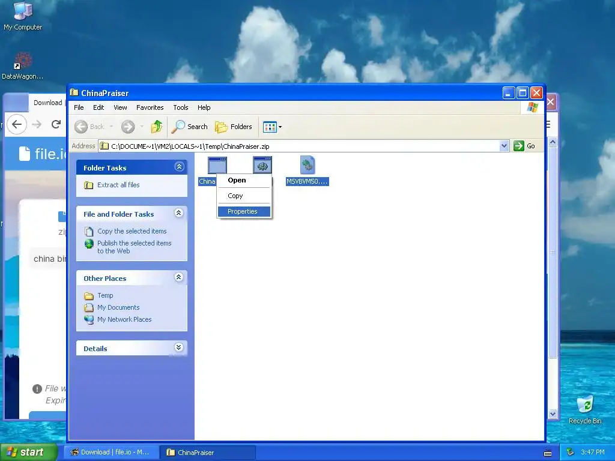This screenshot has width=615, height=461.
Task: Click the Temp folder icon
Action: 89,295
